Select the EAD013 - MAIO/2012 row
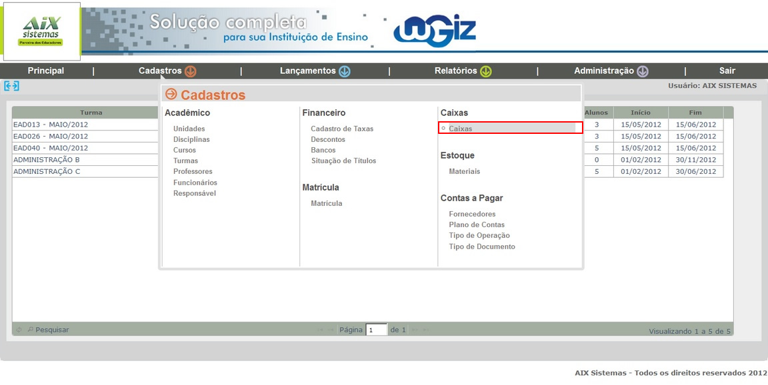This screenshot has width=768, height=385. coord(51,125)
